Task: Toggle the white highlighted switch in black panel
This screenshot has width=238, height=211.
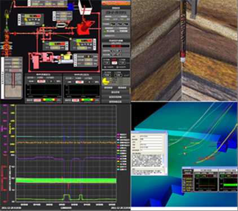Action: (114, 63)
